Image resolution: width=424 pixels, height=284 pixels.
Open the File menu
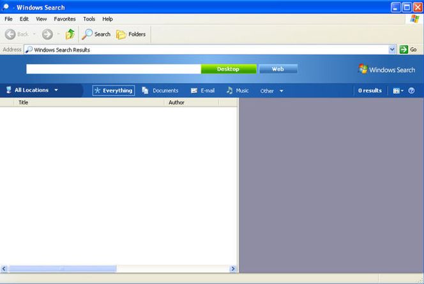tap(8, 19)
